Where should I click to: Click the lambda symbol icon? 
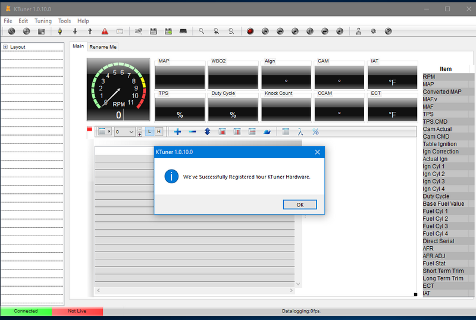300,131
